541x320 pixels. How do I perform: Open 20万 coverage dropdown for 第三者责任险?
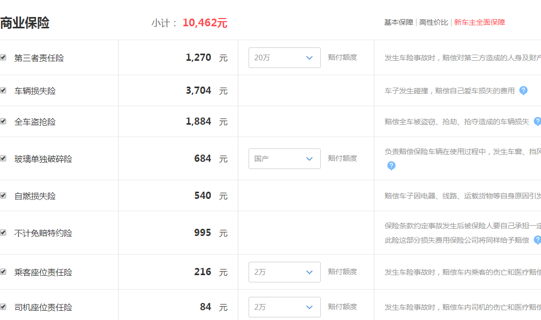[284, 58]
